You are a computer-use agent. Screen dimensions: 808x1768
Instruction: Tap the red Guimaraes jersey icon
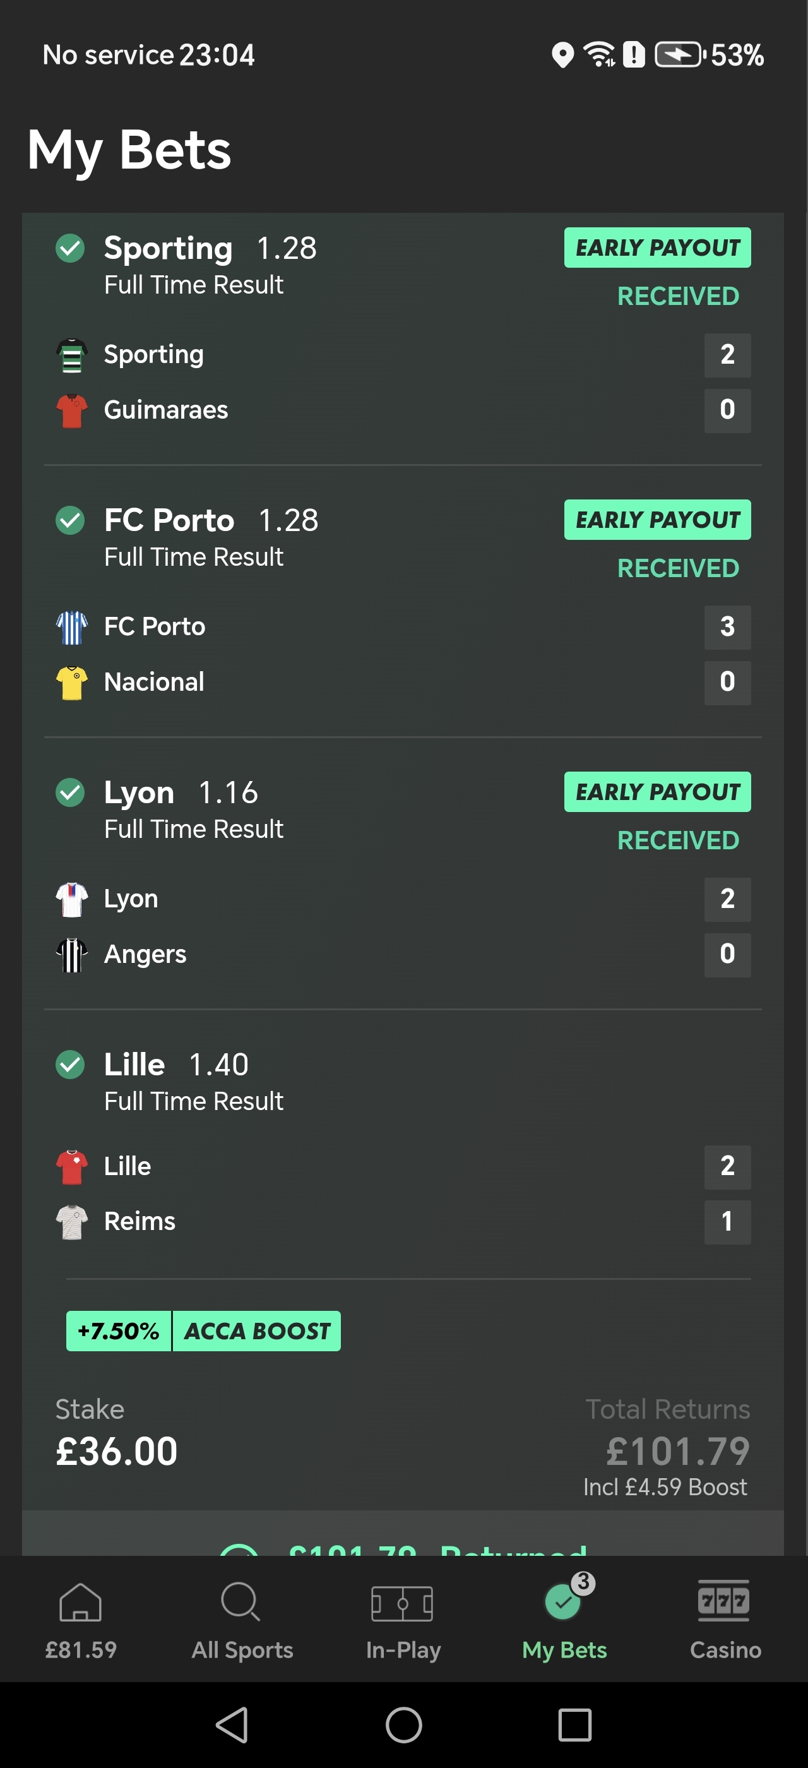pyautogui.click(x=71, y=410)
